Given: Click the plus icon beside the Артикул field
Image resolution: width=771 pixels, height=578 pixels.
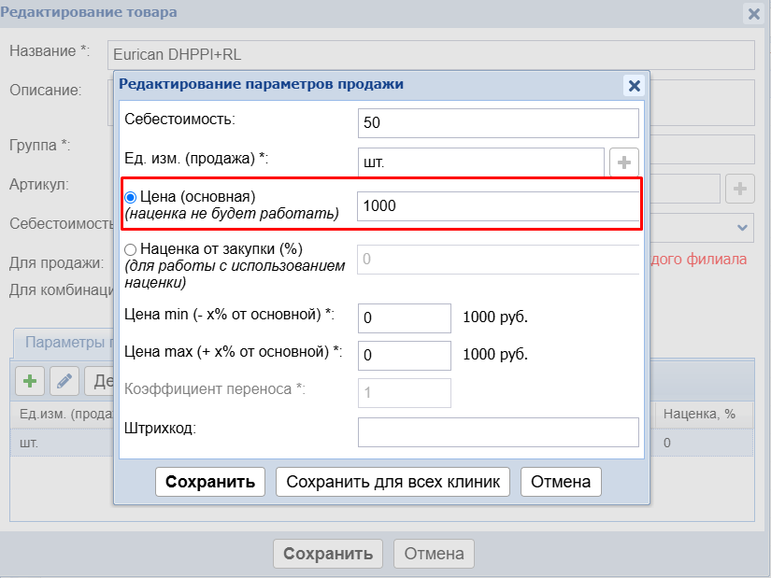Looking at the screenshot, I should 739,189.
